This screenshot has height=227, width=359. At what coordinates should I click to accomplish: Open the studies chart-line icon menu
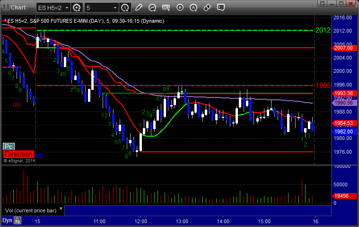(x=152, y=8)
